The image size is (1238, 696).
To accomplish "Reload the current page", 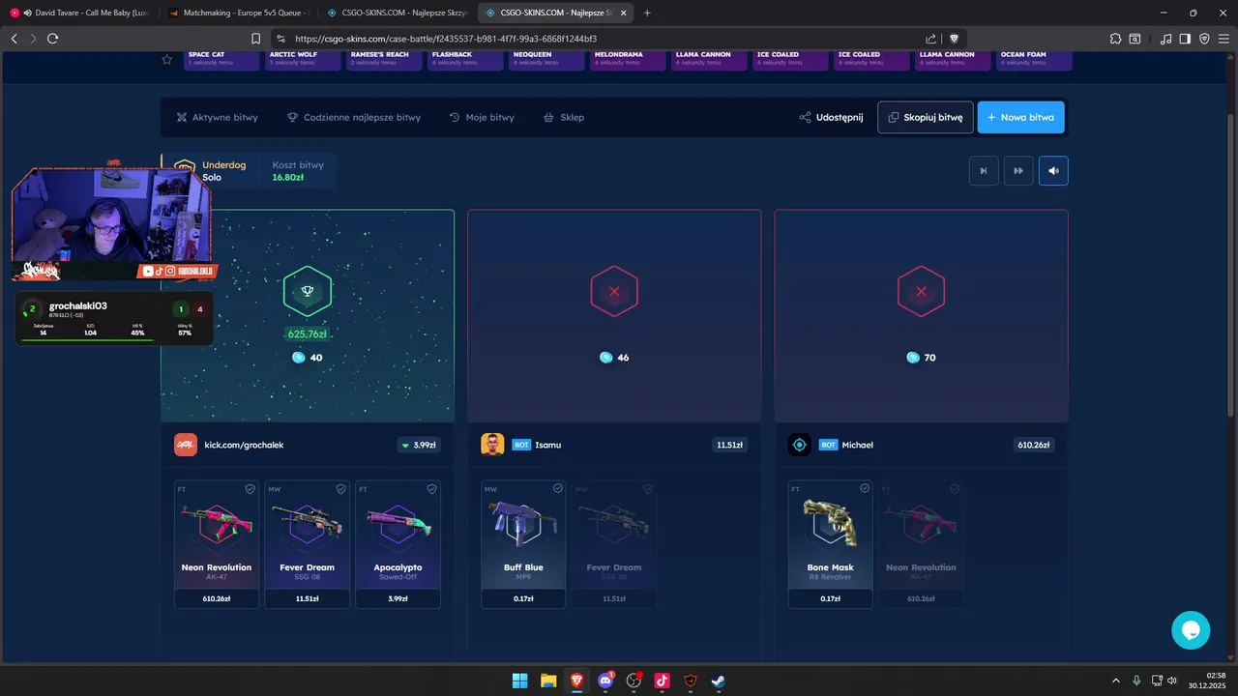I will click(52, 38).
